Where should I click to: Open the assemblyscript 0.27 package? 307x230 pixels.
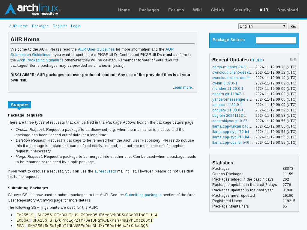[x=232, y=121]
